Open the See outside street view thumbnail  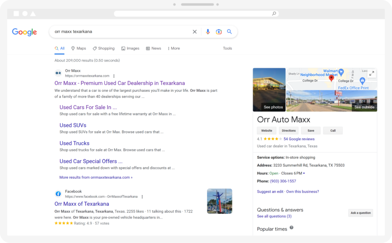[332, 101]
